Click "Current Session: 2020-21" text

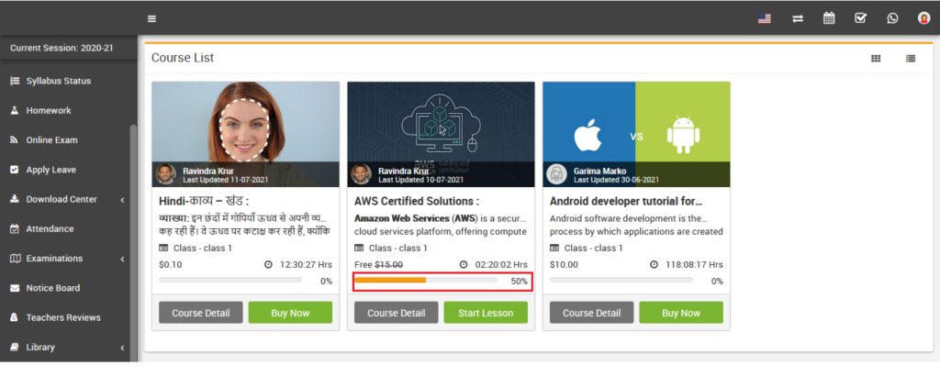click(62, 48)
